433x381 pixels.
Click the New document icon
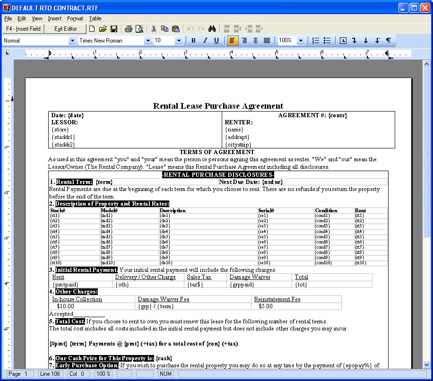[x=92, y=29]
